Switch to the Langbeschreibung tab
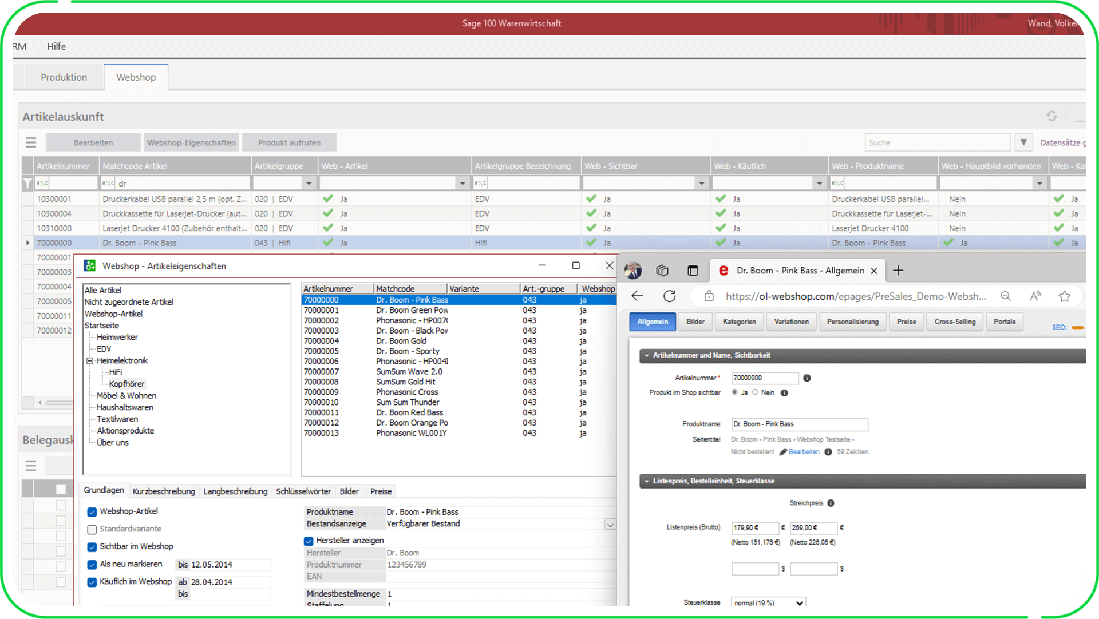This screenshot has height=619, width=1099. [x=235, y=491]
